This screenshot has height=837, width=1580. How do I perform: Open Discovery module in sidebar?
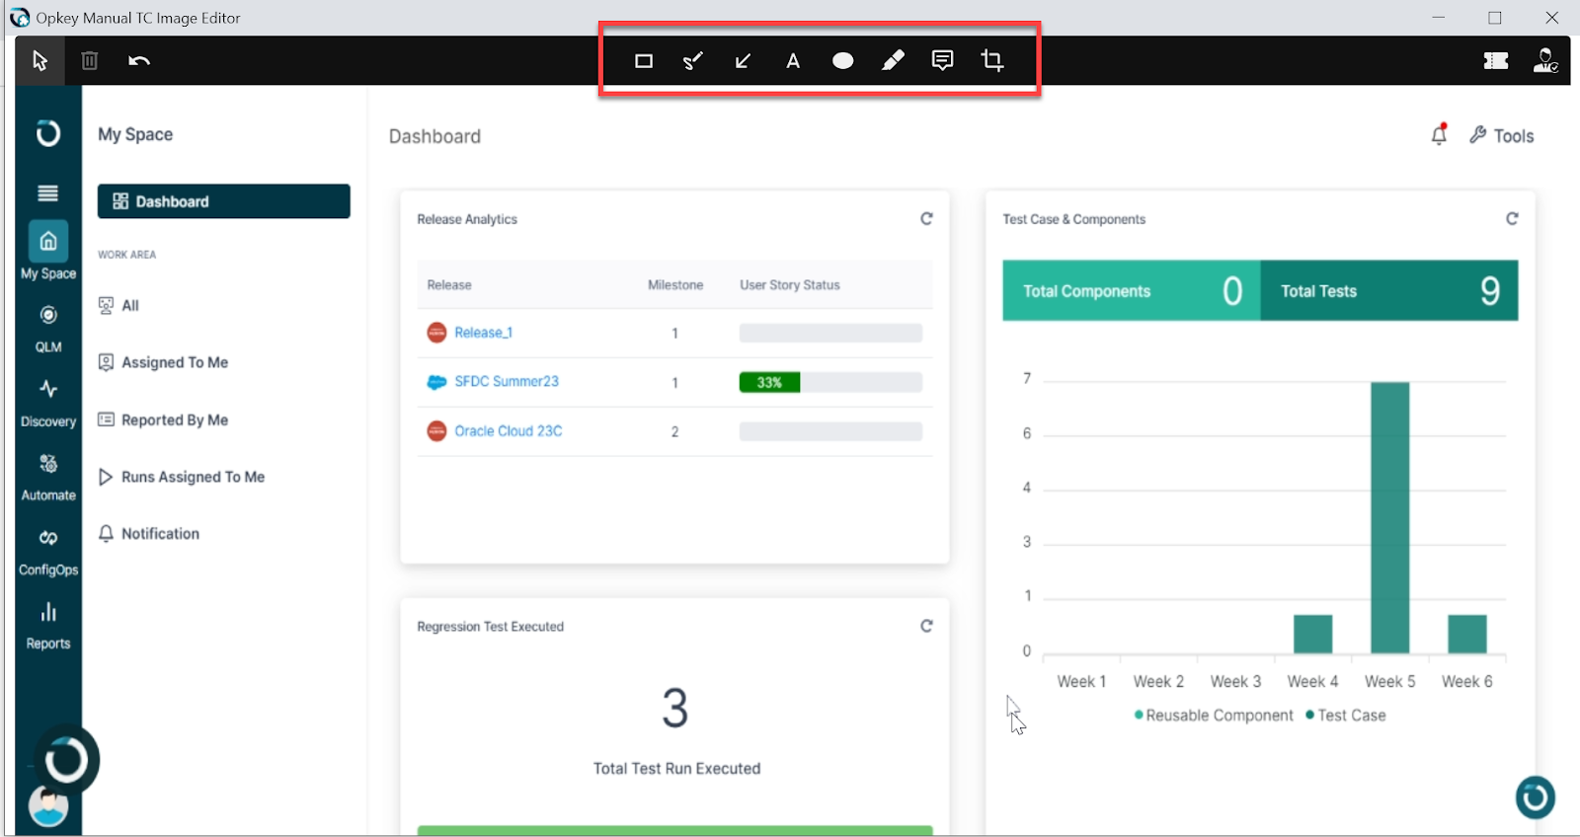(x=48, y=404)
